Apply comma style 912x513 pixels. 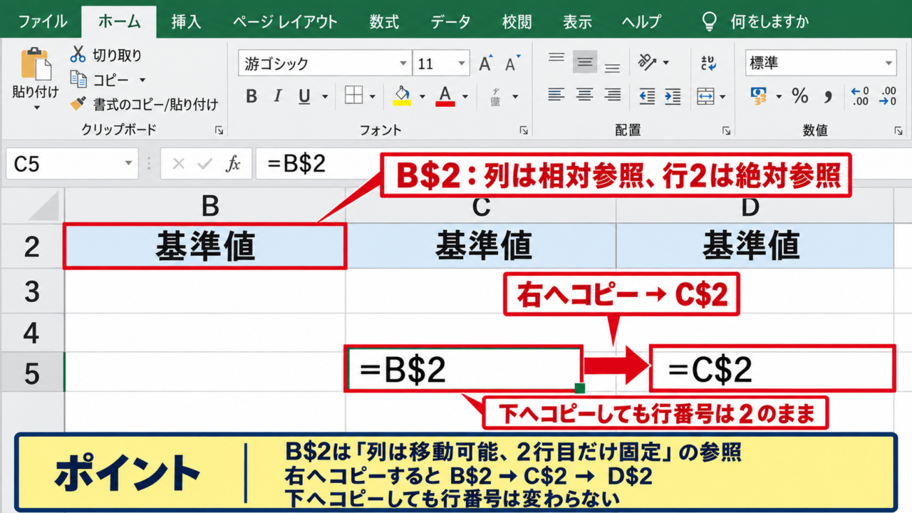pyautogui.click(x=828, y=95)
